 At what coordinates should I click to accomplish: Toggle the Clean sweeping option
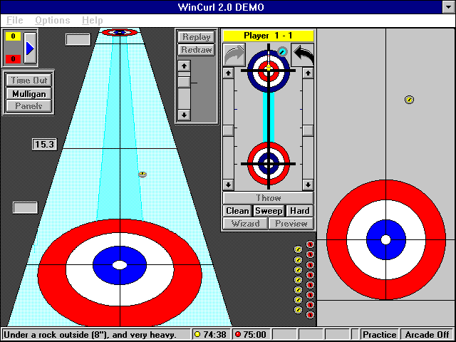tap(237, 211)
